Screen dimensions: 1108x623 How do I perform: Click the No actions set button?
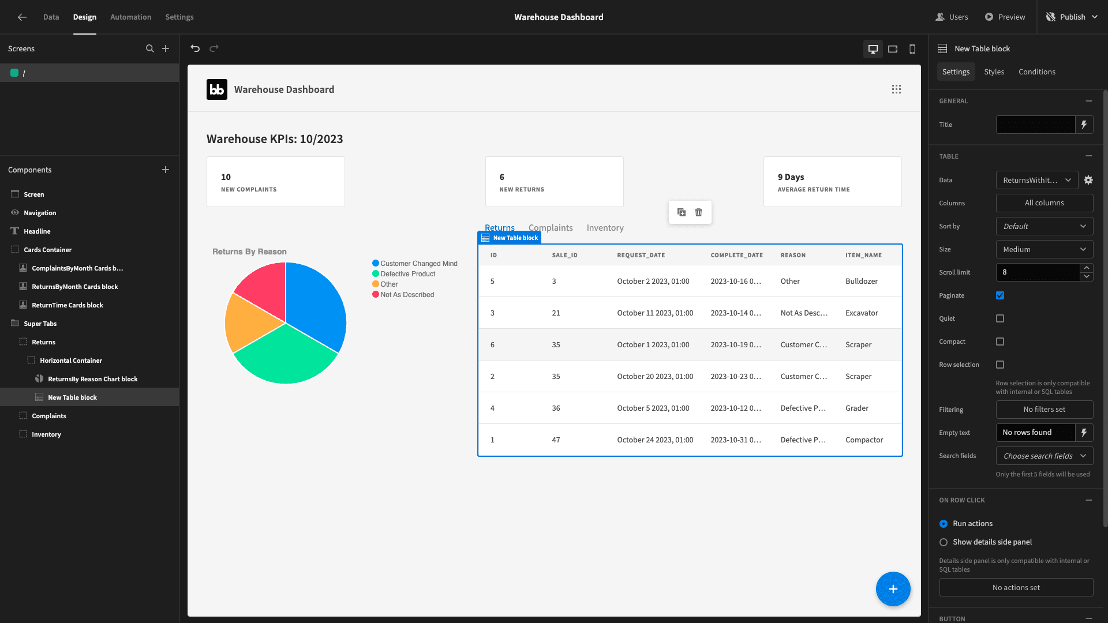(x=1016, y=587)
